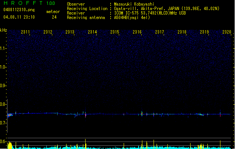This screenshot has width=235, height=149.
Task: Click the 'meteor' label
Action: click(53, 12)
